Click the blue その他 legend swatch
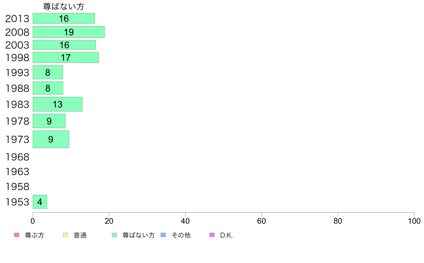This screenshot has height=263, width=424. pyautogui.click(x=163, y=235)
